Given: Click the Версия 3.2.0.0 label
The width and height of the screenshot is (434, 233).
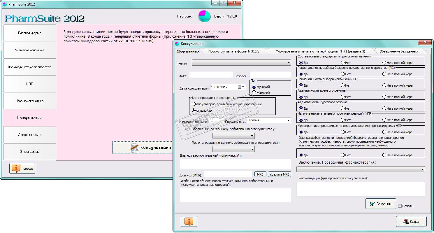Looking at the screenshot, I should 225,16.
